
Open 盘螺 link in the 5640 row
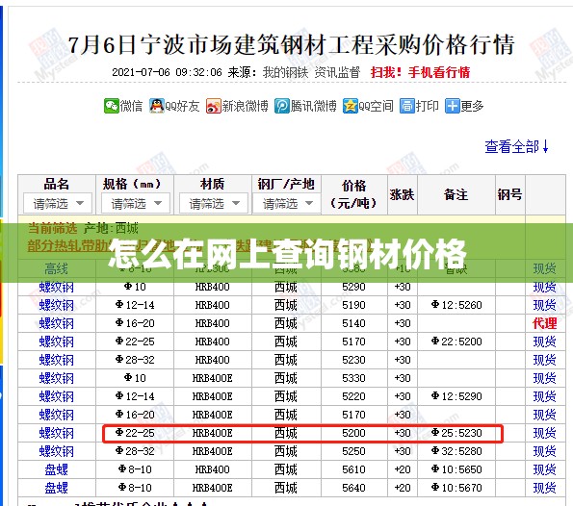(x=56, y=488)
